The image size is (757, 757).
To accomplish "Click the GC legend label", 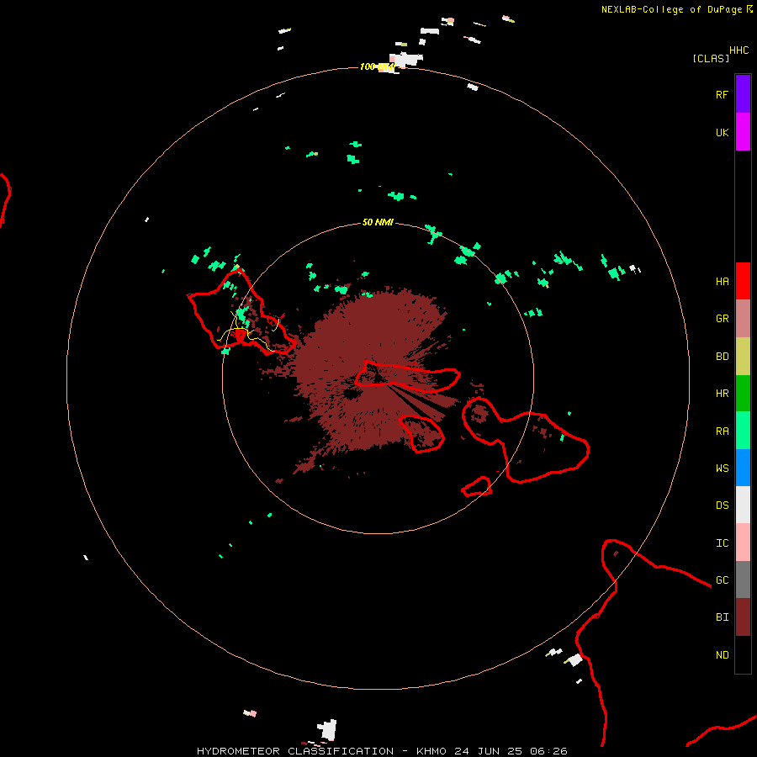I will coord(722,580).
